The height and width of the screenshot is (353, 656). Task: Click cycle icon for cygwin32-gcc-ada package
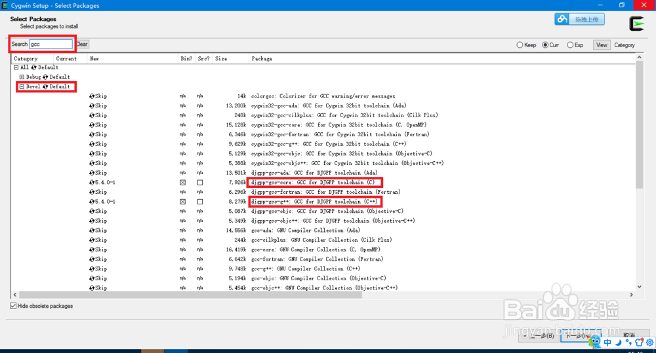click(92, 105)
